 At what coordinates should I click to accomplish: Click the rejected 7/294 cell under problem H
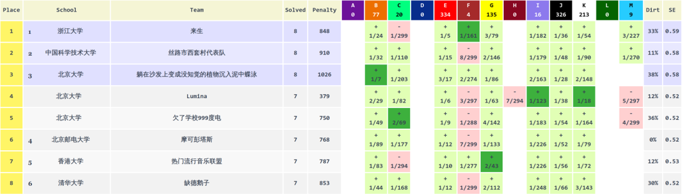(x=515, y=96)
